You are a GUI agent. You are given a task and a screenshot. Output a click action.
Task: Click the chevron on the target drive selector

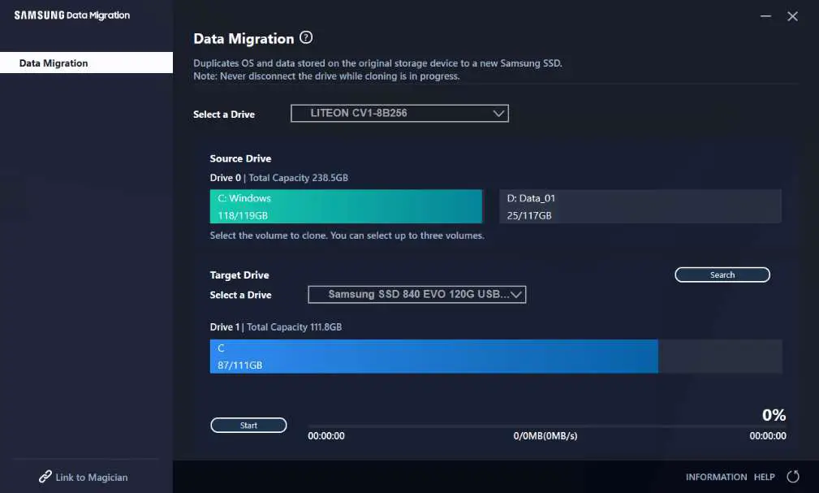pos(516,295)
